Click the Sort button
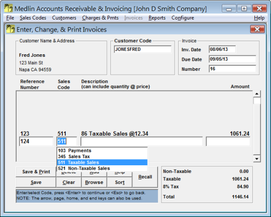Image resolution: width=271 pixels, height=217 pixels. tap(119, 182)
